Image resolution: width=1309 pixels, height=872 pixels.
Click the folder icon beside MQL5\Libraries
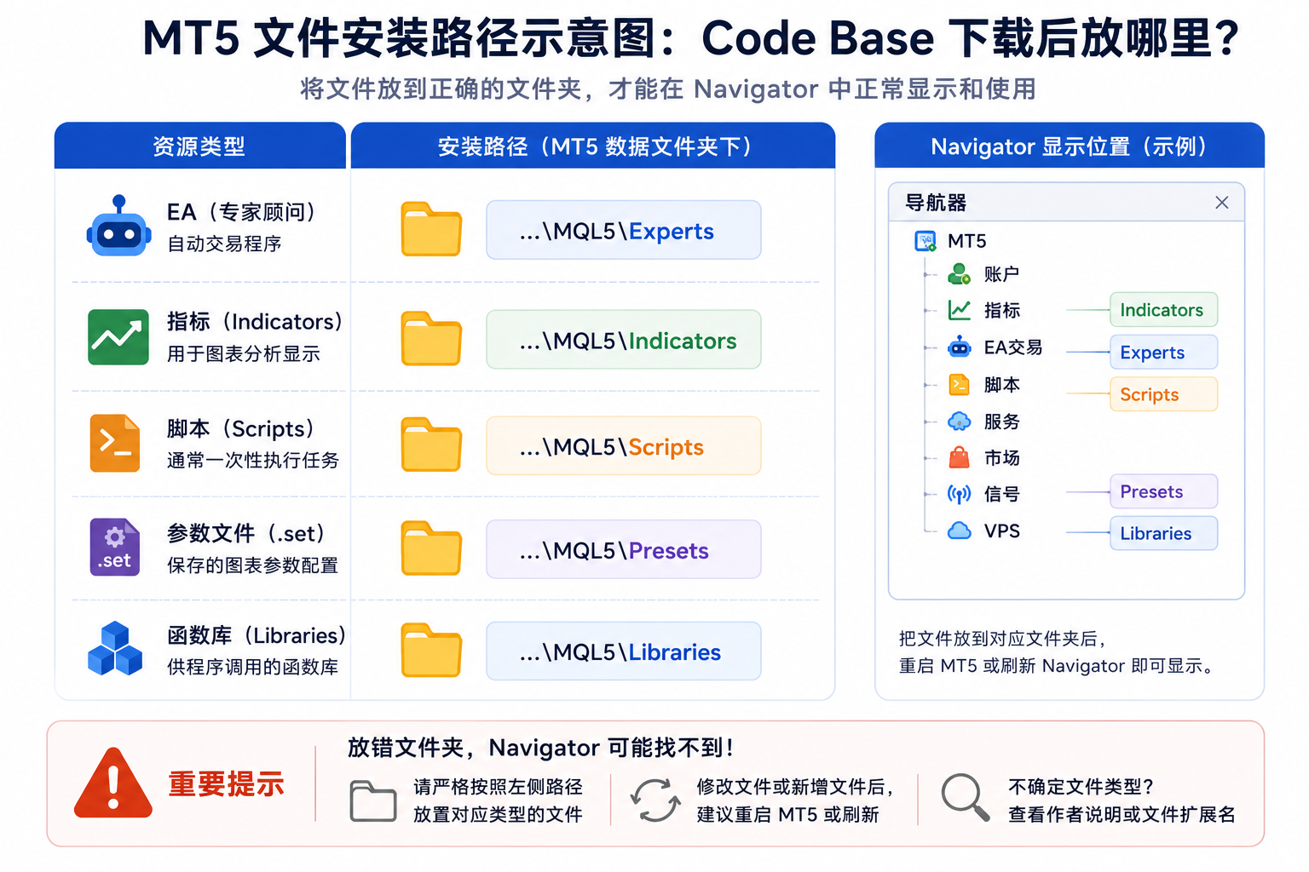pos(431,651)
